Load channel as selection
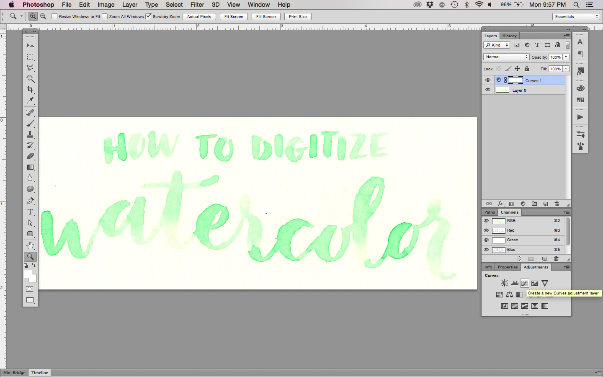 tap(519, 259)
